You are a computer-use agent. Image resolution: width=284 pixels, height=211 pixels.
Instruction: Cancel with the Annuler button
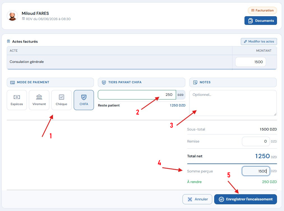coord(197,199)
